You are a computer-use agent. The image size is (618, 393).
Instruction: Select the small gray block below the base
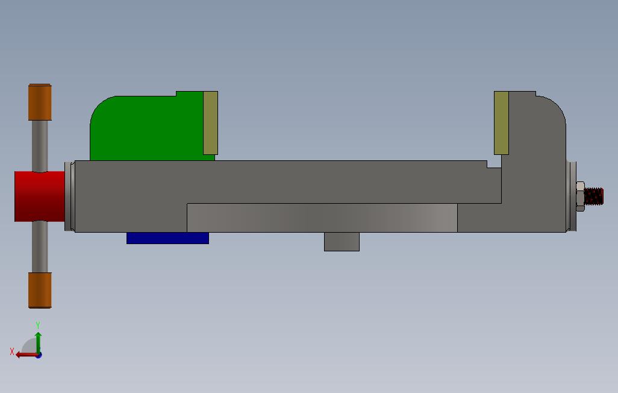point(342,242)
